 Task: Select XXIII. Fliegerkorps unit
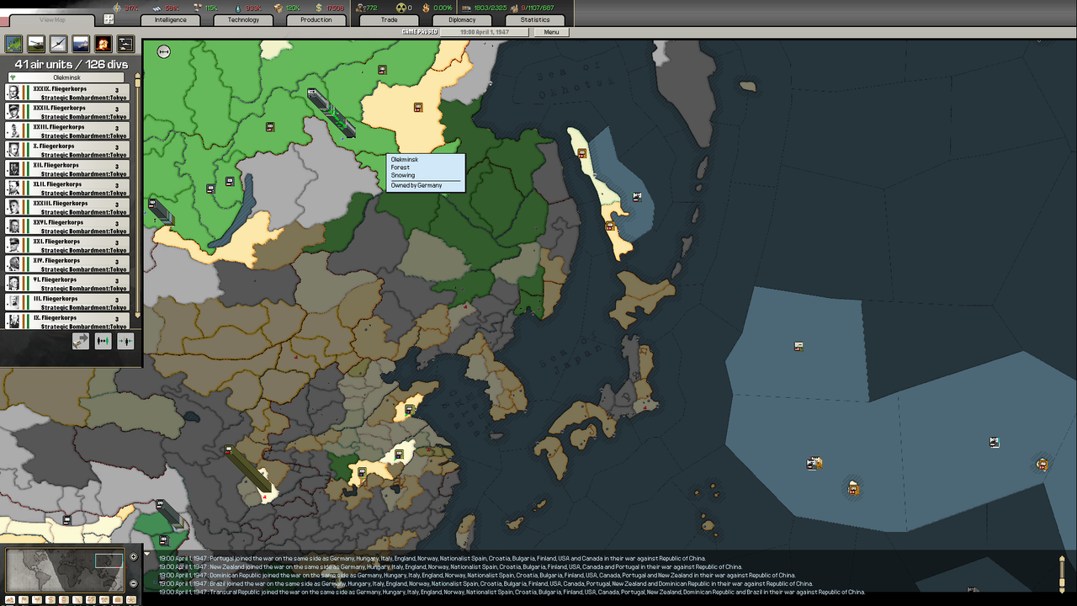(67, 130)
